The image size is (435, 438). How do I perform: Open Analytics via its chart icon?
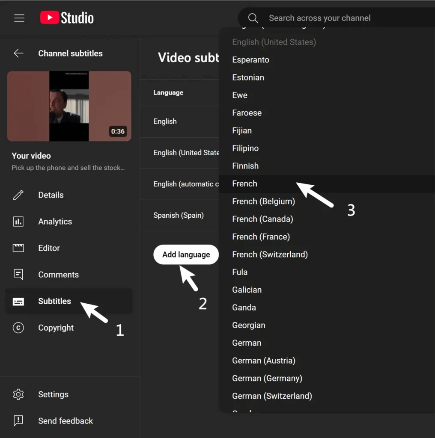click(18, 222)
